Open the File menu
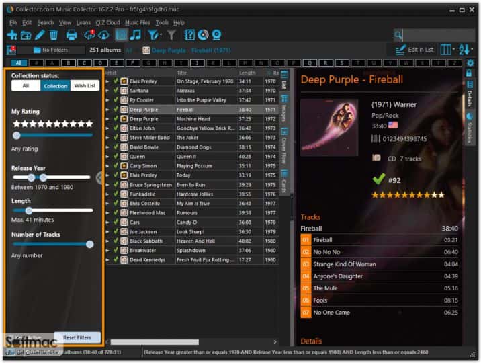The image size is (481, 363). pos(13,22)
